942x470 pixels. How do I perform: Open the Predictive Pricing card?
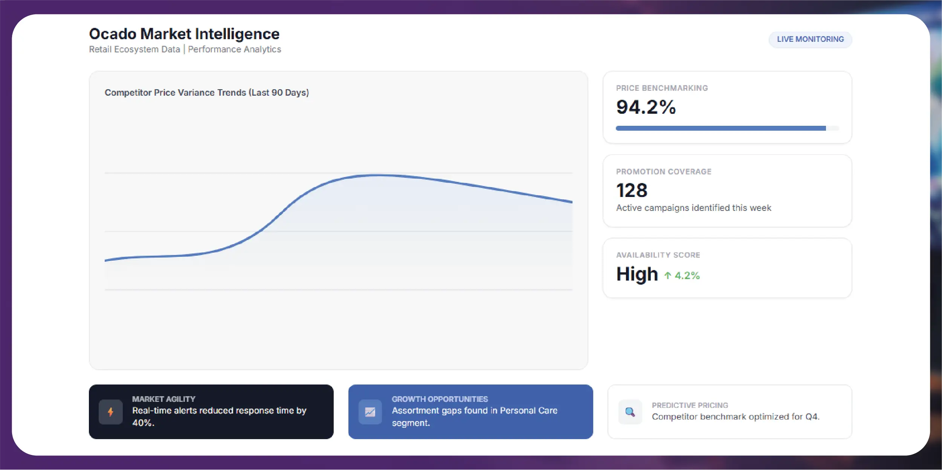click(x=730, y=412)
